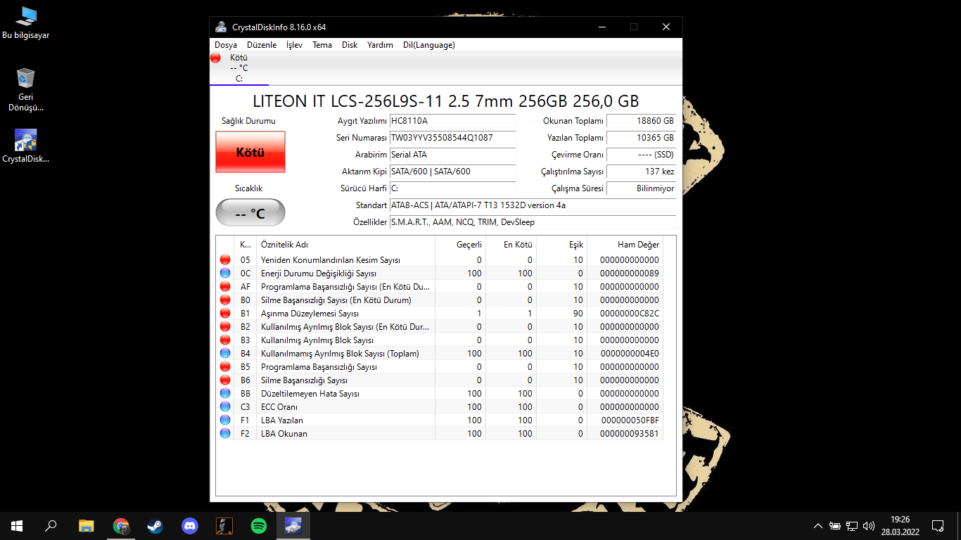Click the Özellikler S.M.A.R.T. field
961x540 pixels.
click(x=533, y=222)
